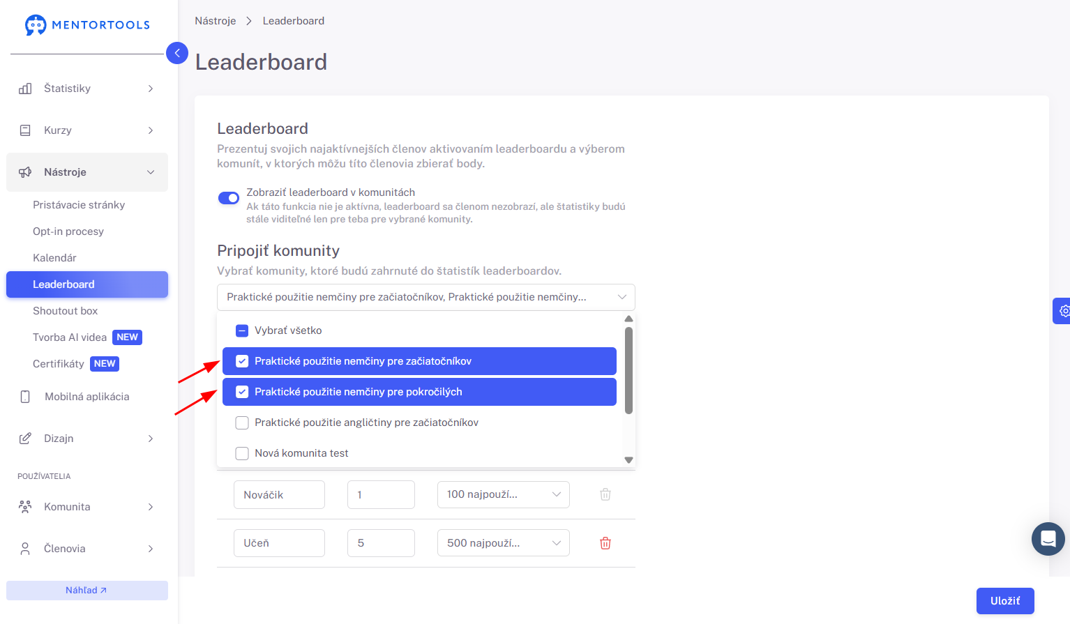Click the Uložiť button
This screenshot has height=624, width=1070.
tap(1005, 601)
